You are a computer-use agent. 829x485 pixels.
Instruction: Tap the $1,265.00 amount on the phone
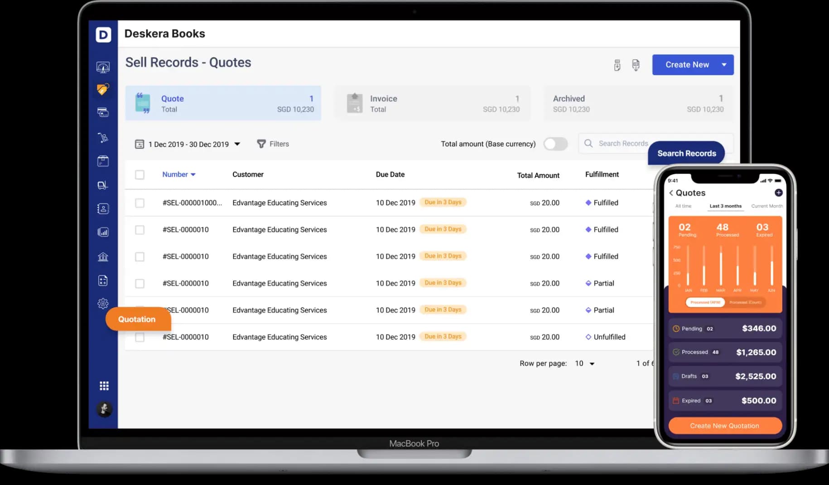(756, 352)
